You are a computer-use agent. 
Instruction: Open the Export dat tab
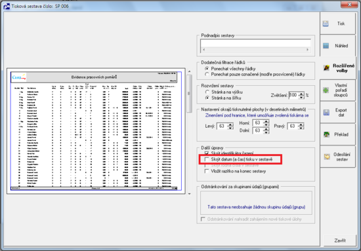coord(338,113)
